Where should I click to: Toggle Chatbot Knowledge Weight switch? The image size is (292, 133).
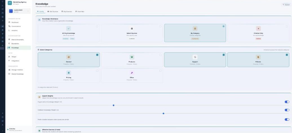point(287,110)
